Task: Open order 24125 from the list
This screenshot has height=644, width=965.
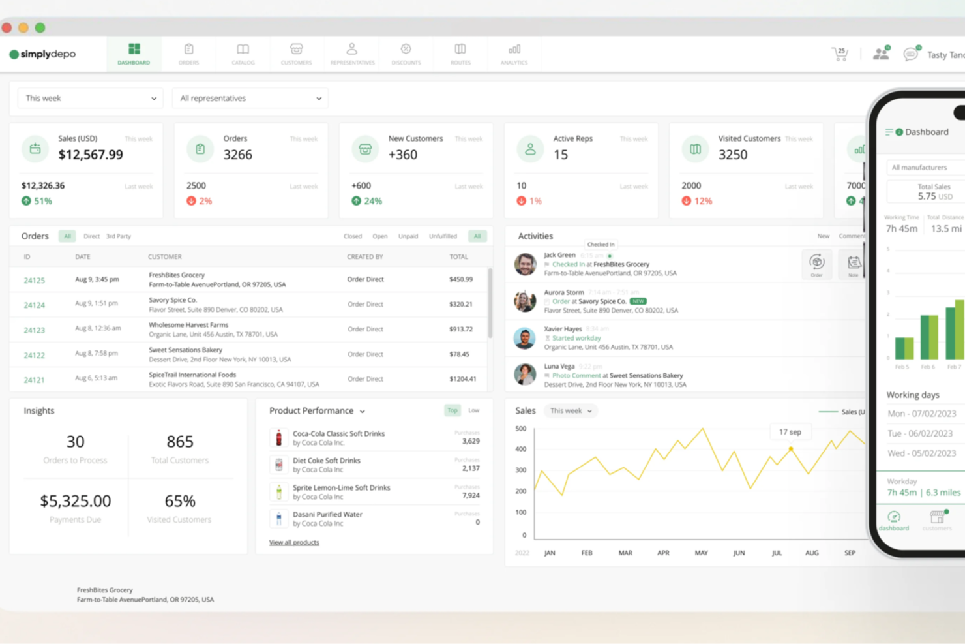Action: pyautogui.click(x=34, y=280)
